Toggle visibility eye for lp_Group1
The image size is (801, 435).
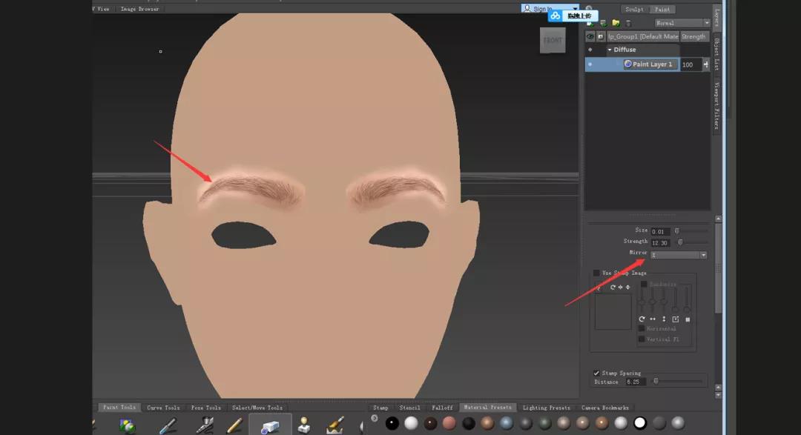point(590,36)
